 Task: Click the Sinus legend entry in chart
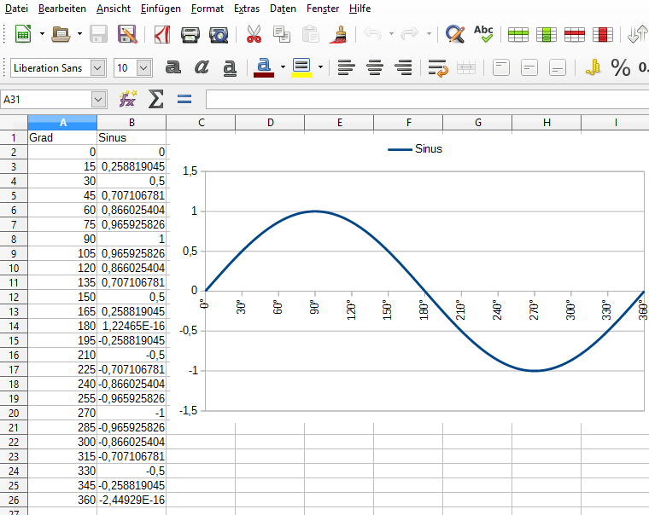pyautogui.click(x=415, y=149)
